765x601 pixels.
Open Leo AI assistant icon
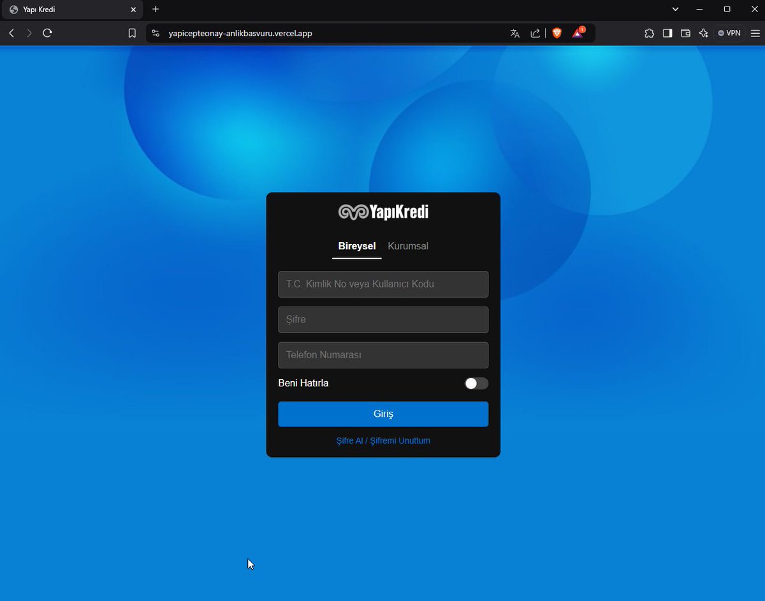click(704, 33)
